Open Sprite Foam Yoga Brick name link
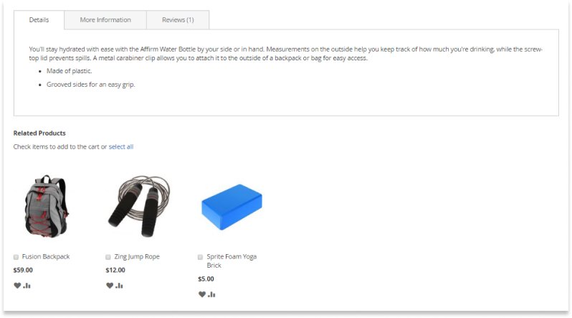 point(232,261)
